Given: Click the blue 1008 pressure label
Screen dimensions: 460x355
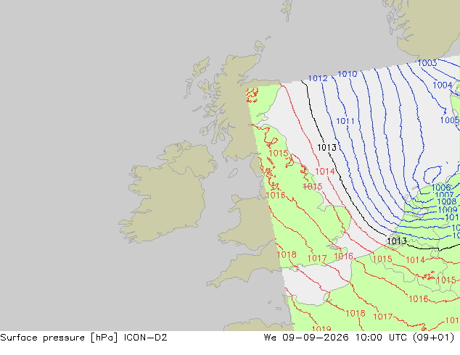Looking at the screenshot, I should 447,201.
